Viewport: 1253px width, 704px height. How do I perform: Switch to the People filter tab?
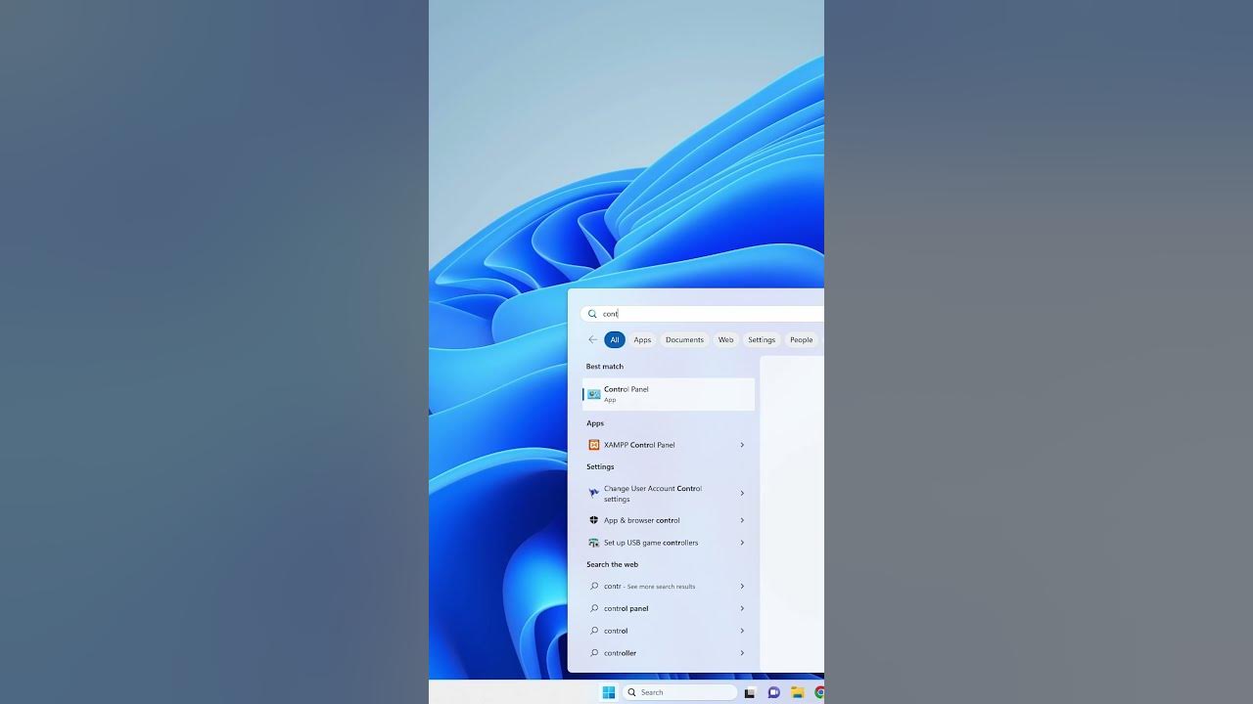[802, 340]
